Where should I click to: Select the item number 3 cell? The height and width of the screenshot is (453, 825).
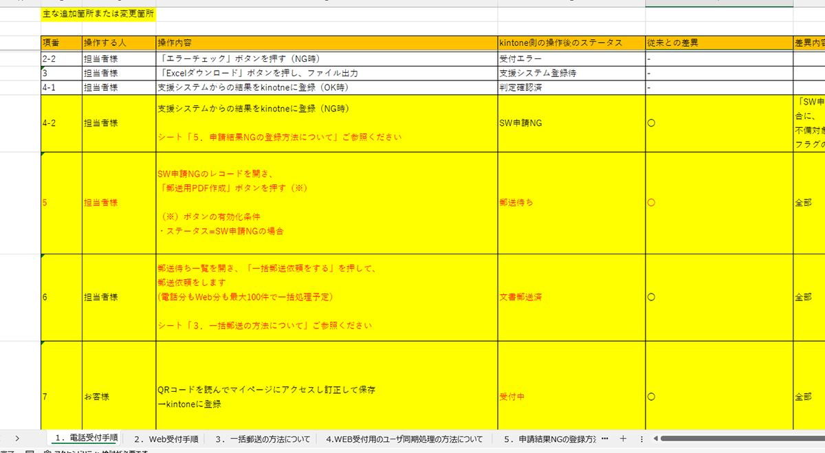tap(61, 73)
